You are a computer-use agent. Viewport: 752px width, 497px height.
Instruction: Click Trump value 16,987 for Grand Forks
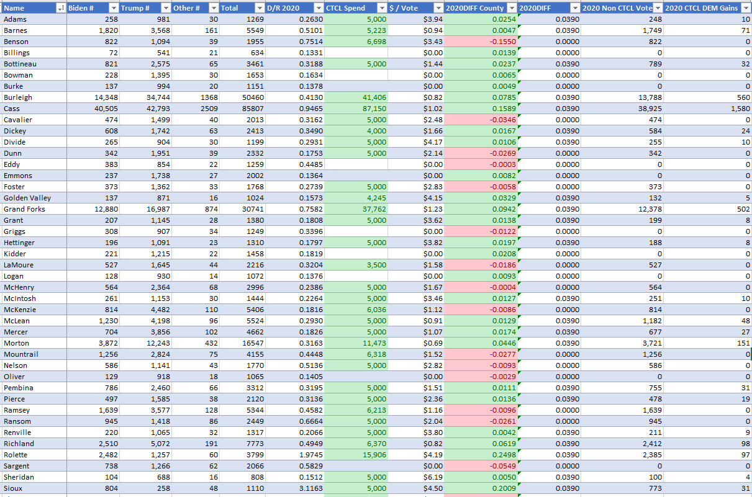[x=146, y=209]
